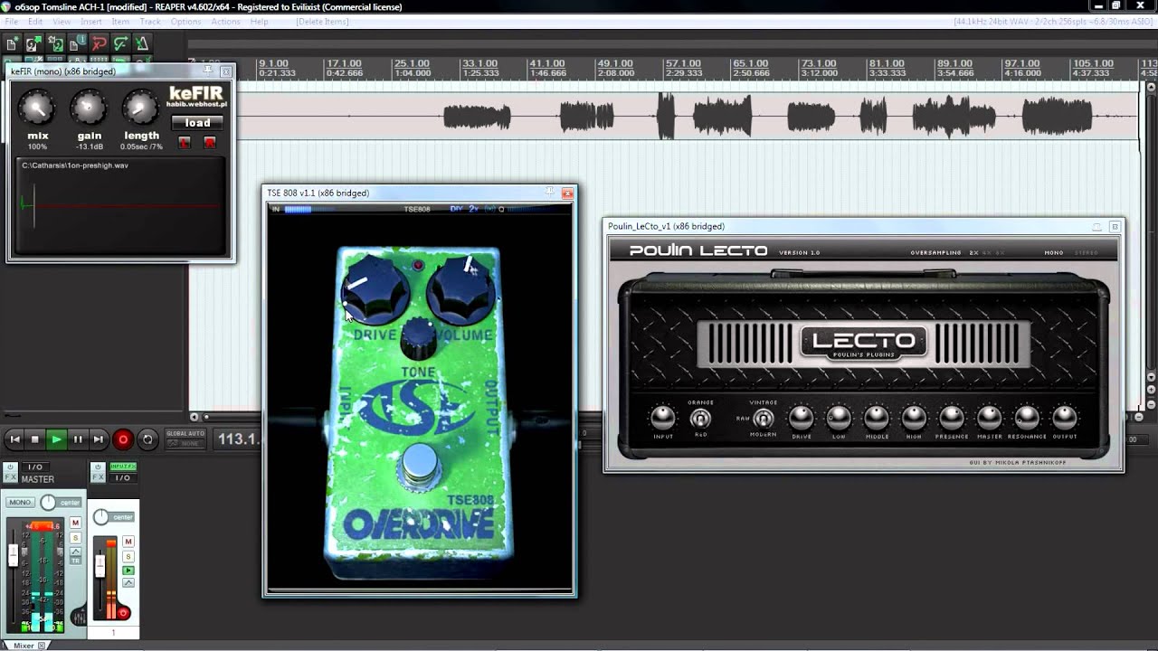
Task: Flip the Vintage/Modern switch on Lecto
Action: pyautogui.click(x=764, y=418)
